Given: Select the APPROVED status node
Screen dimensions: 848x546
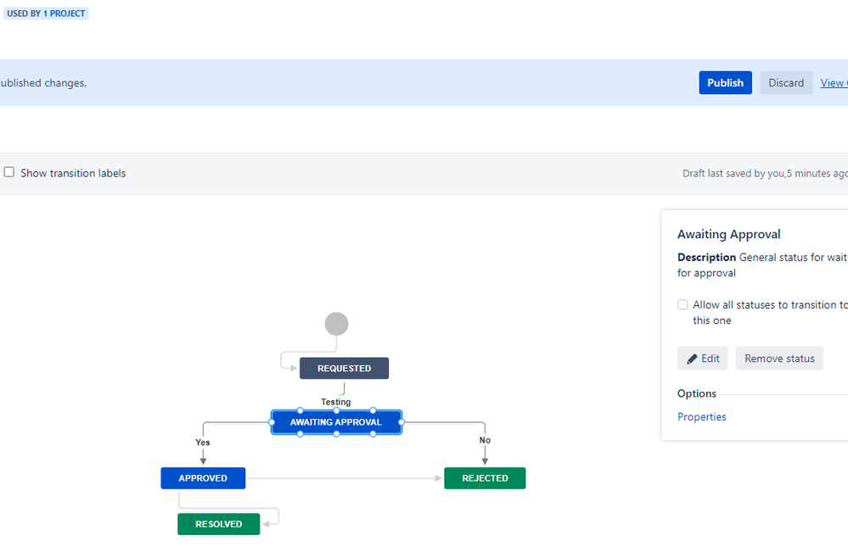Looking at the screenshot, I should click(203, 477).
